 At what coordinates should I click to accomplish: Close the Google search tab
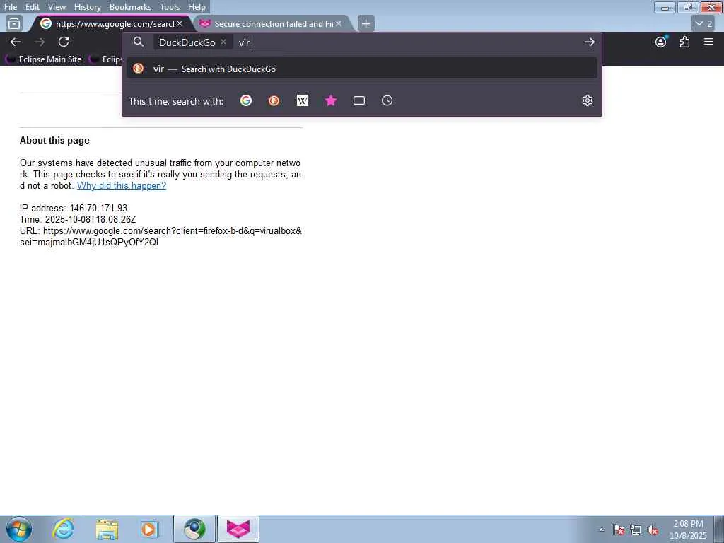click(x=180, y=23)
